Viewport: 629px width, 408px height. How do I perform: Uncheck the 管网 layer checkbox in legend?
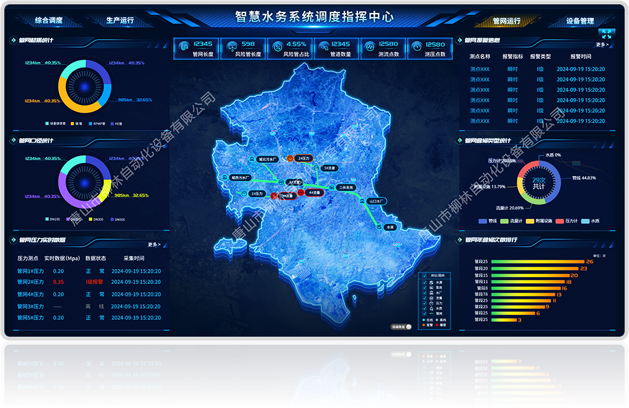424,314
